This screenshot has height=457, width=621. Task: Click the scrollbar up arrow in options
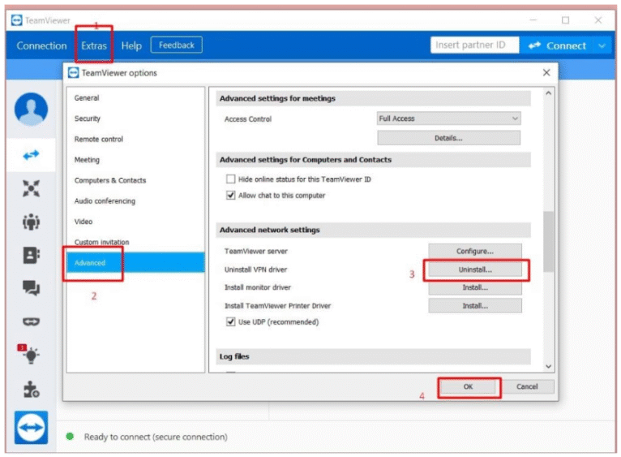coord(549,93)
